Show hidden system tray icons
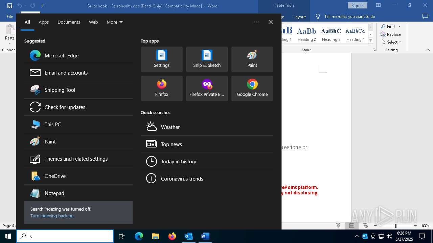This screenshot has width=433, height=243. (x=357, y=236)
